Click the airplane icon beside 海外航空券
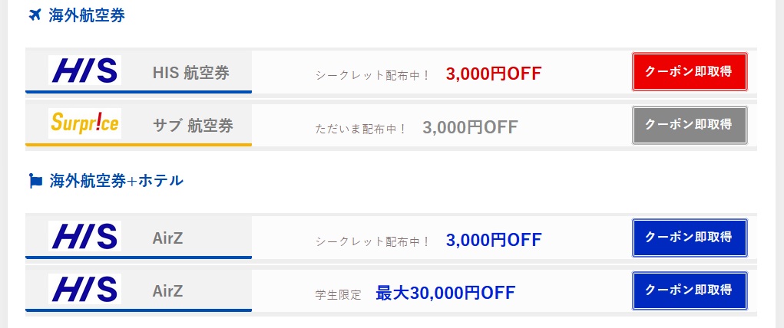This screenshot has height=328, width=784. 34,15
